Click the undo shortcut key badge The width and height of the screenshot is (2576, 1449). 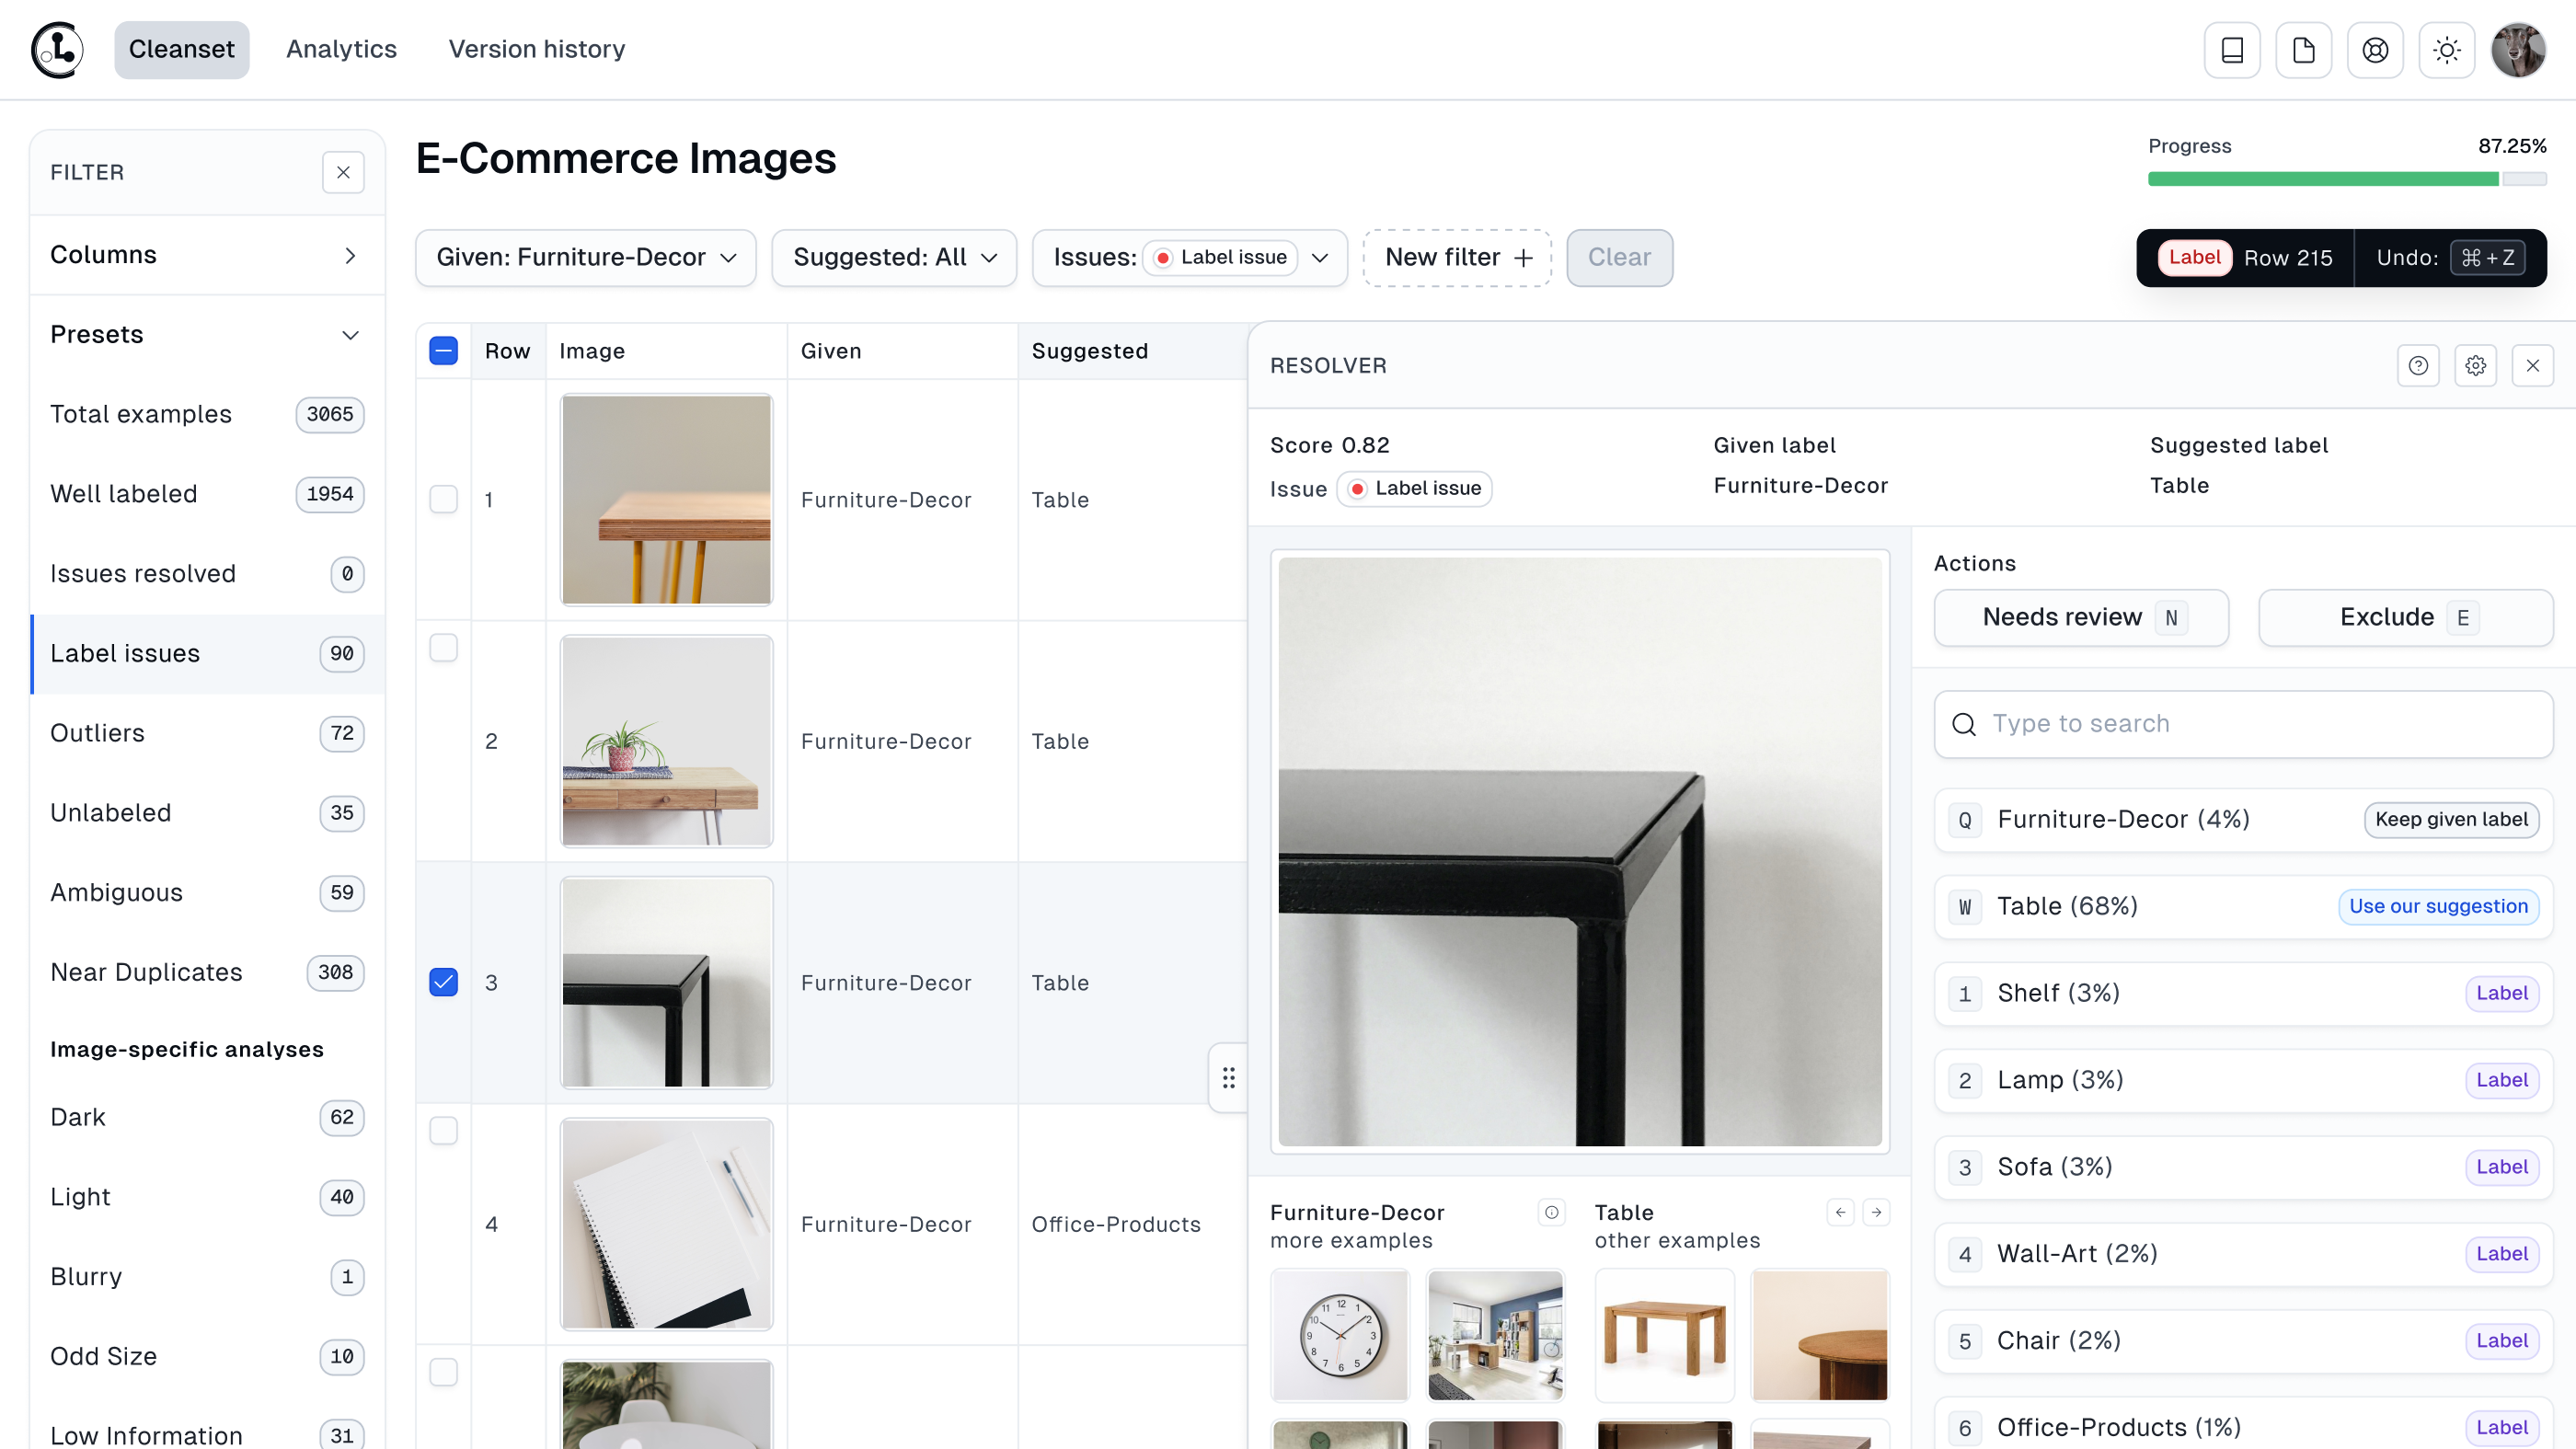(x=2488, y=258)
